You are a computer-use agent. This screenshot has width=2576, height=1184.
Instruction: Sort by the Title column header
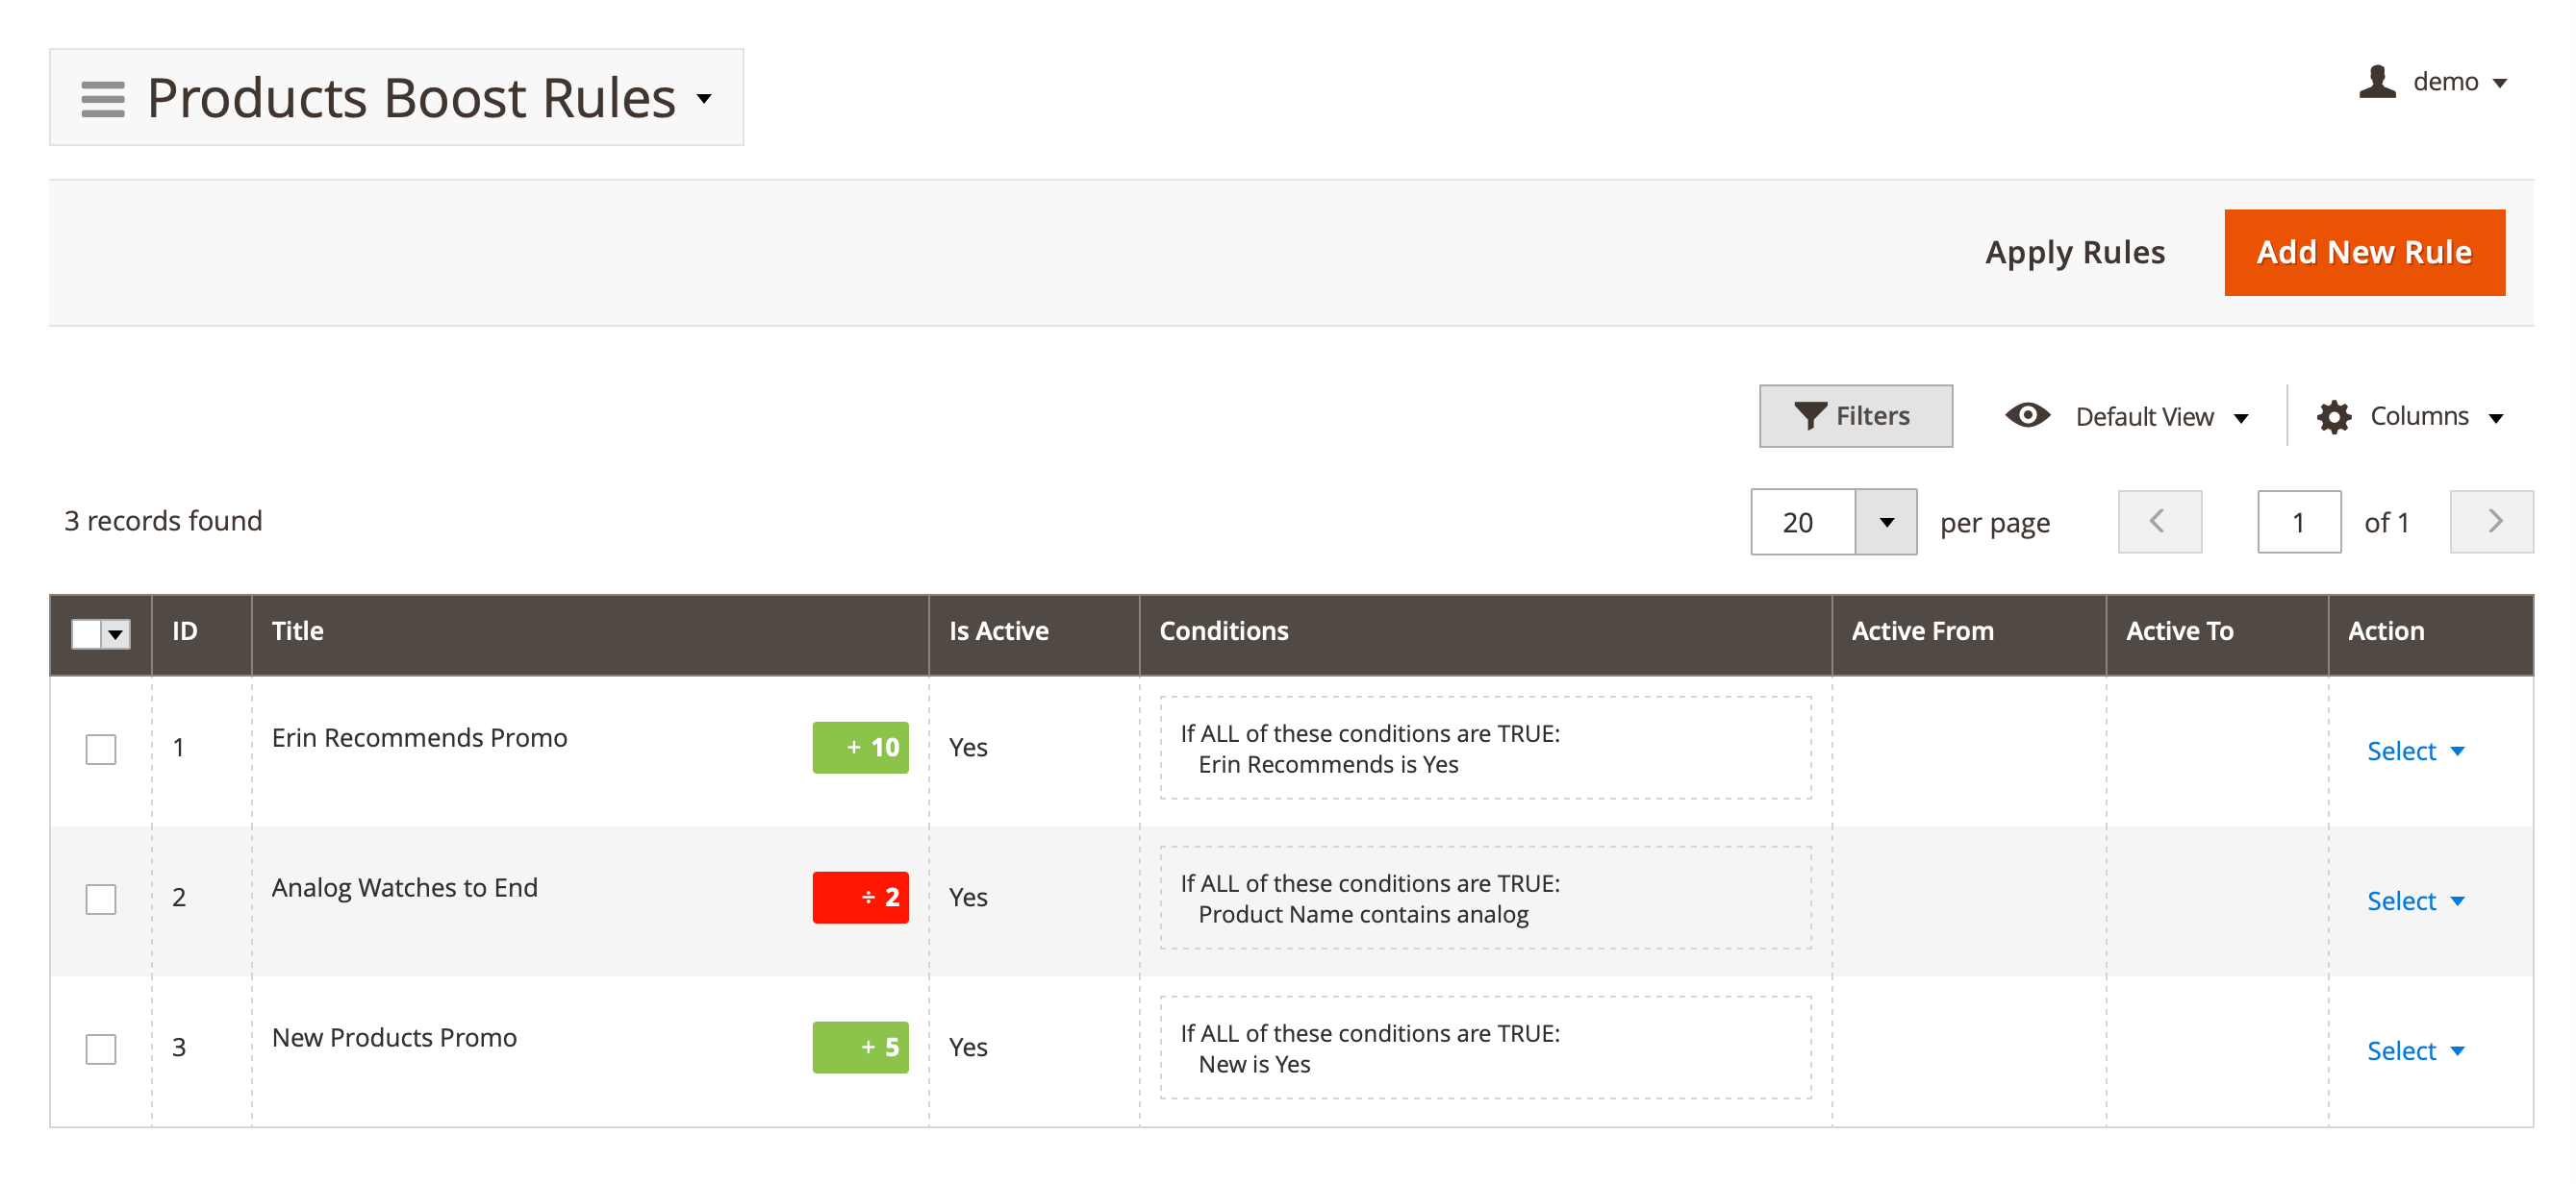tap(298, 631)
